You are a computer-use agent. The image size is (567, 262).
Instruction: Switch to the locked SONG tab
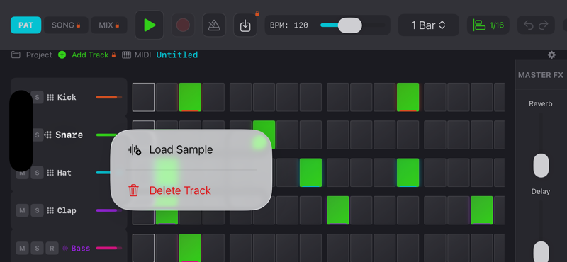click(x=66, y=25)
